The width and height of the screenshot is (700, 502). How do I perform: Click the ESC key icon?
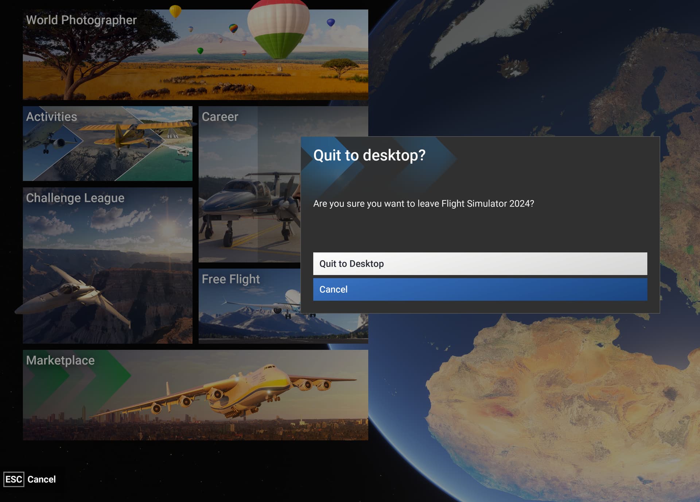click(14, 479)
